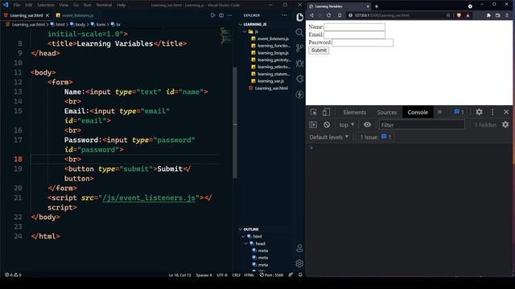515x289 pixels.
Task: Open the top JavaScript context dropdown
Action: point(347,125)
